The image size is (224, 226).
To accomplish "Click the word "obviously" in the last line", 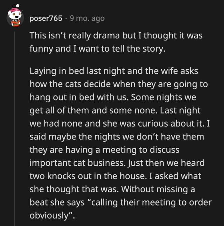I will [49, 215].
